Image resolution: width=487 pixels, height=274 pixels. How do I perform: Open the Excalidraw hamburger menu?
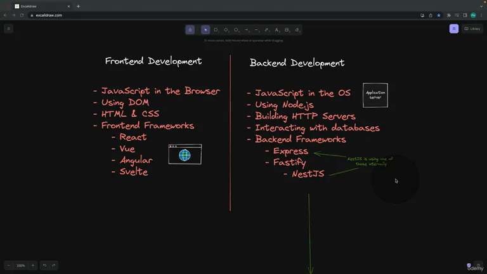(9, 29)
